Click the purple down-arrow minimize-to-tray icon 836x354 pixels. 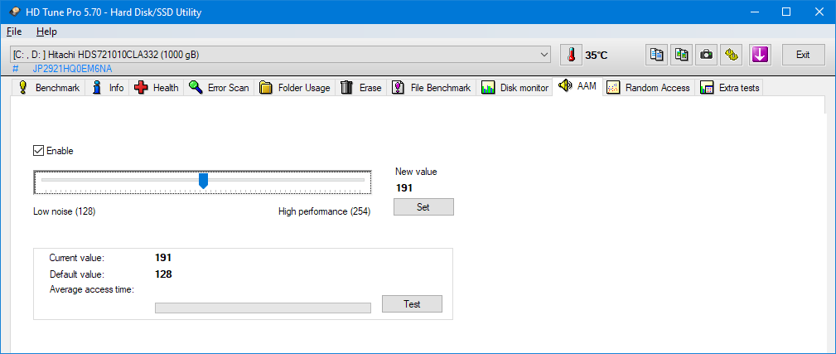760,55
